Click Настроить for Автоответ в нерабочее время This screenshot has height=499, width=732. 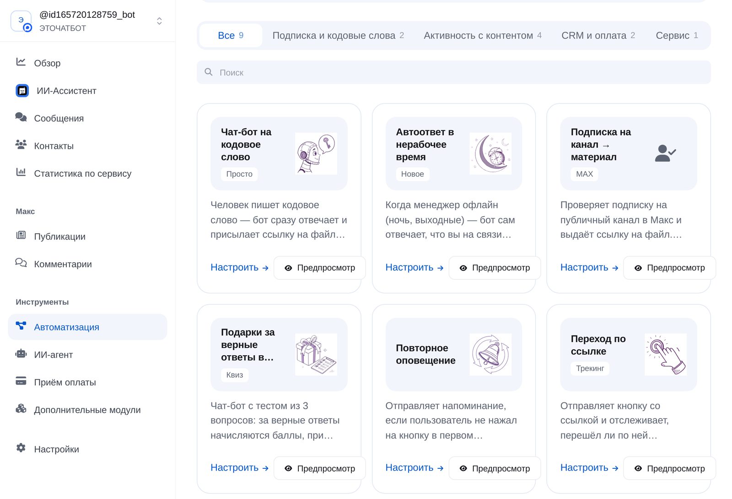[414, 267]
